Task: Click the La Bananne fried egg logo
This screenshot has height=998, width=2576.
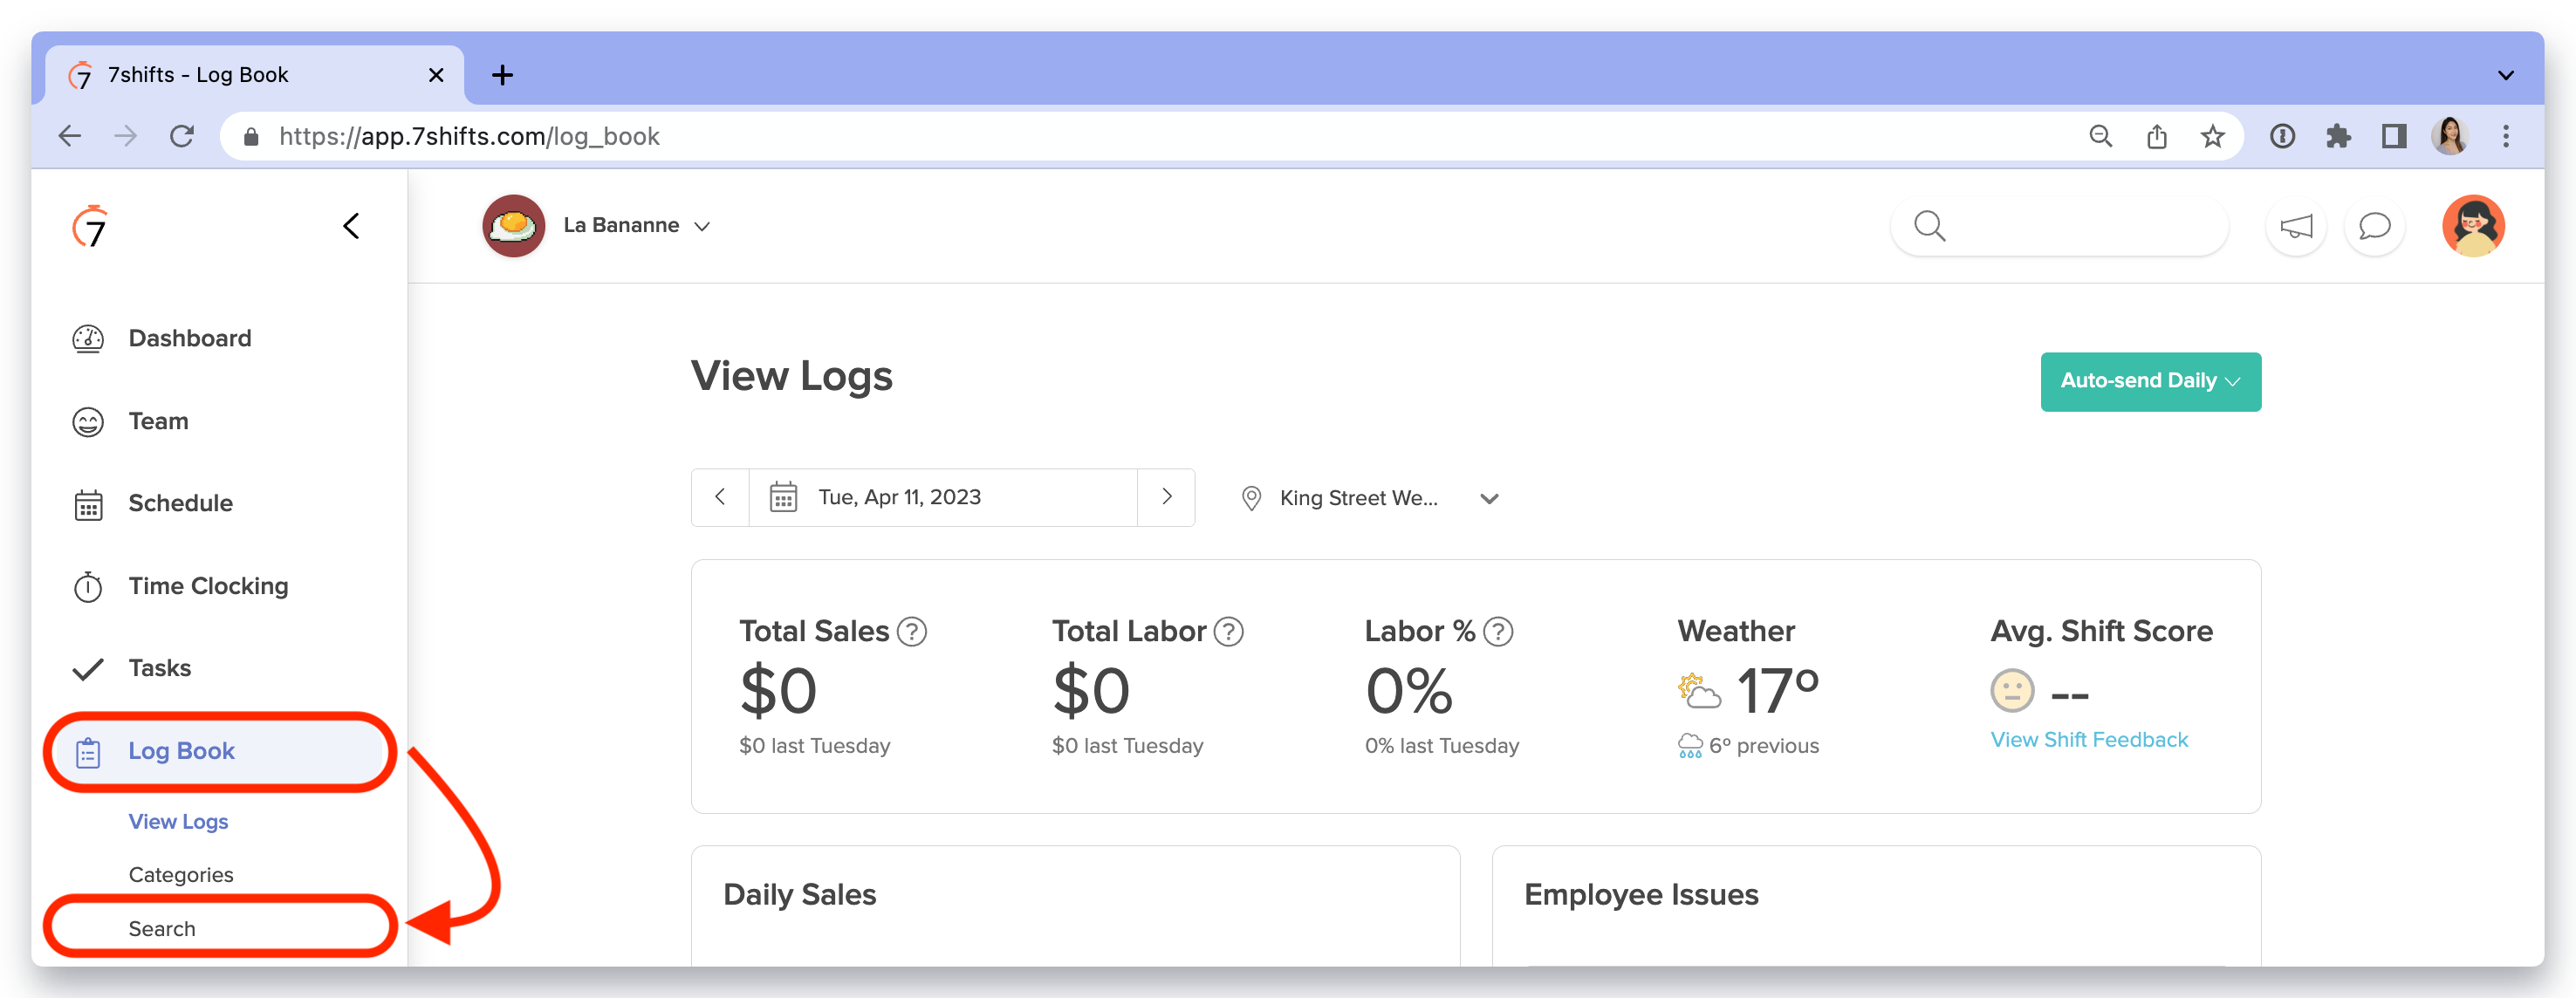Action: point(514,226)
